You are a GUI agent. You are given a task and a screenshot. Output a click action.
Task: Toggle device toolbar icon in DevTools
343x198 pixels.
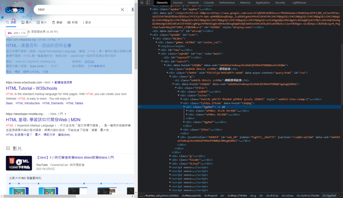(148, 2)
